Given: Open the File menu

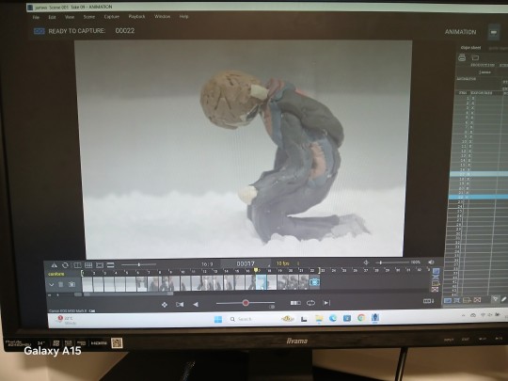Looking at the screenshot, I should click(36, 17).
